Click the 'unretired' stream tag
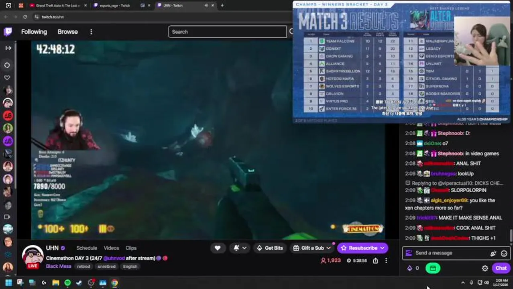 [x=106, y=267]
